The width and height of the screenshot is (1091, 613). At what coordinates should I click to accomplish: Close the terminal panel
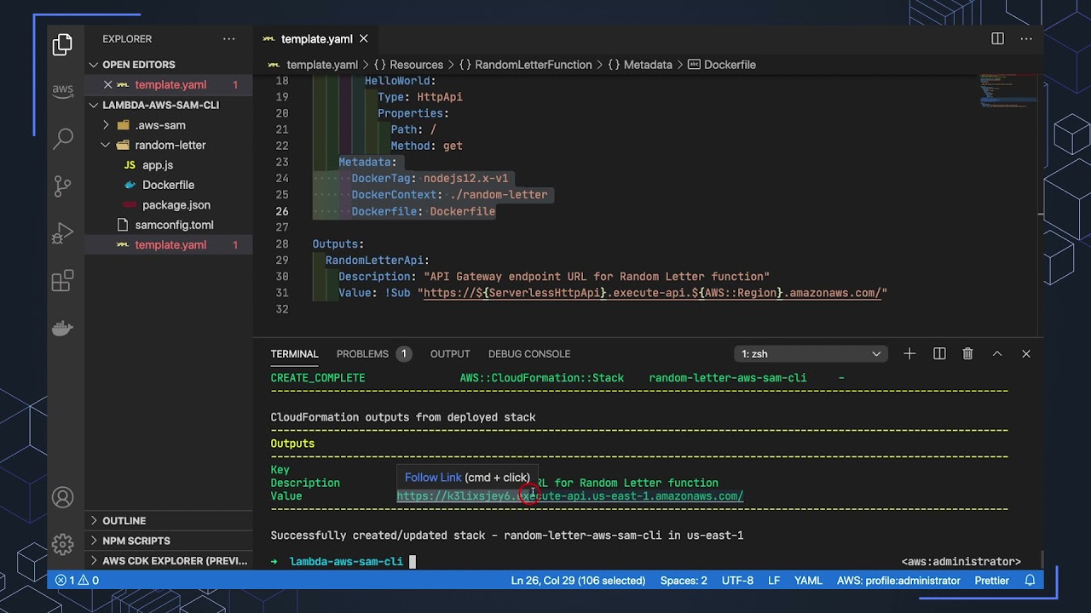[x=1026, y=354]
